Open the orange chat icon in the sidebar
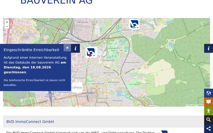Screen dimensions: 213x133 point(209,102)
